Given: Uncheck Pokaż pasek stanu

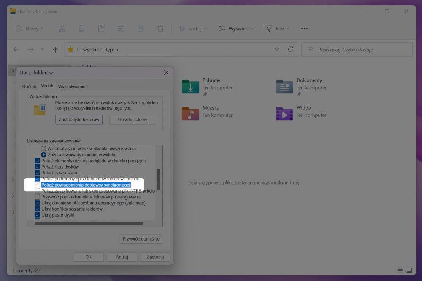Looking at the screenshot, I should click(x=38, y=173).
